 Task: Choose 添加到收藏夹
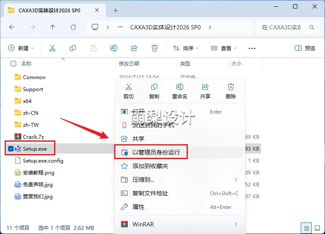(x=179, y=166)
